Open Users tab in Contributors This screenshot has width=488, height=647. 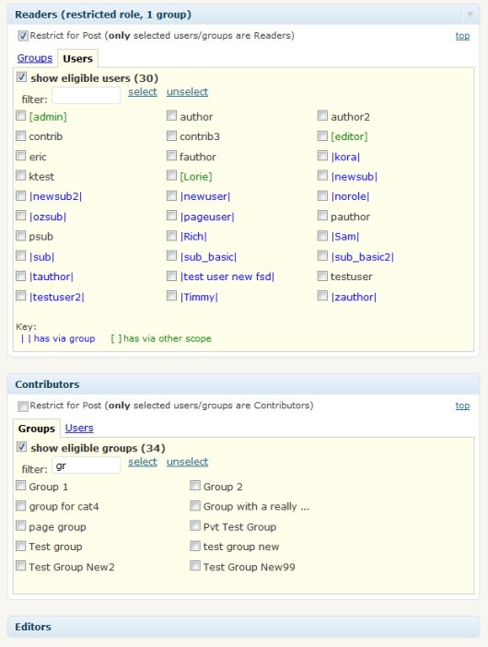[79, 428]
